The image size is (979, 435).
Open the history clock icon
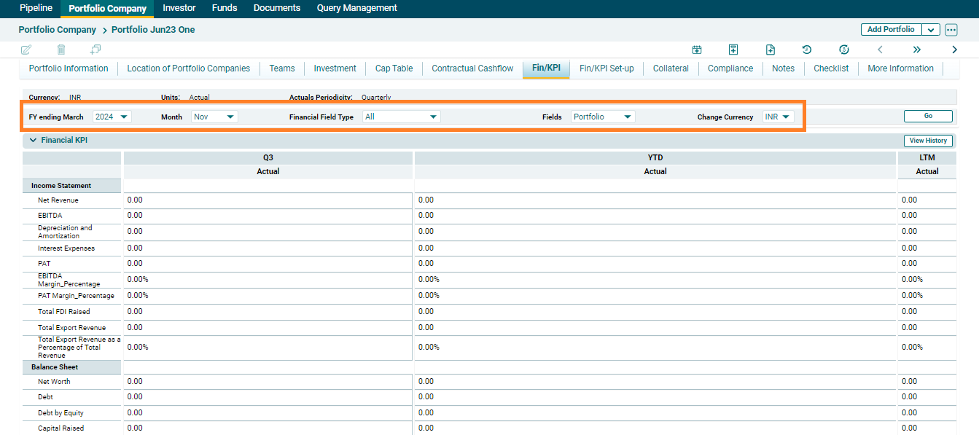click(x=807, y=50)
